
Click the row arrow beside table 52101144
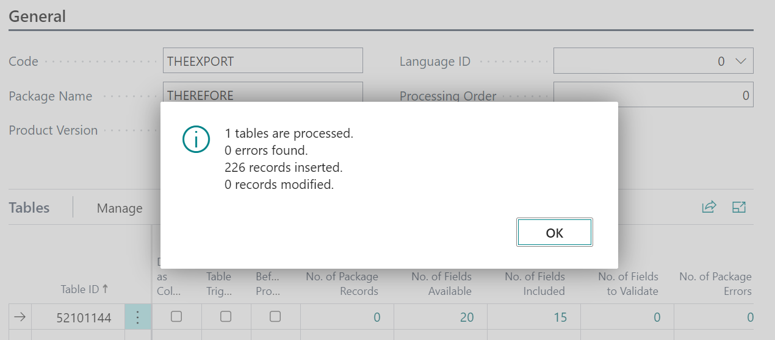pyautogui.click(x=20, y=317)
